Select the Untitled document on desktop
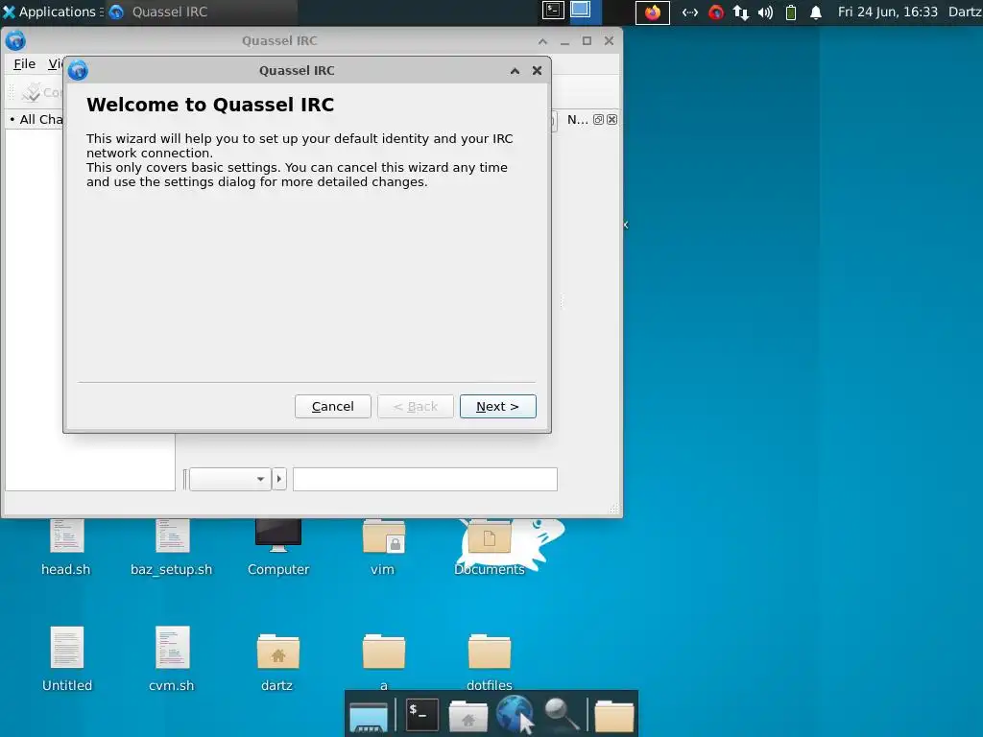Viewport: 983px width, 737px height. click(67, 658)
